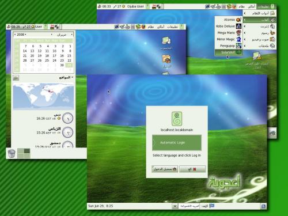Expand the System Tools (أدوات النظام) submenu
Screen dimensions: 288x216
pos(260,13)
